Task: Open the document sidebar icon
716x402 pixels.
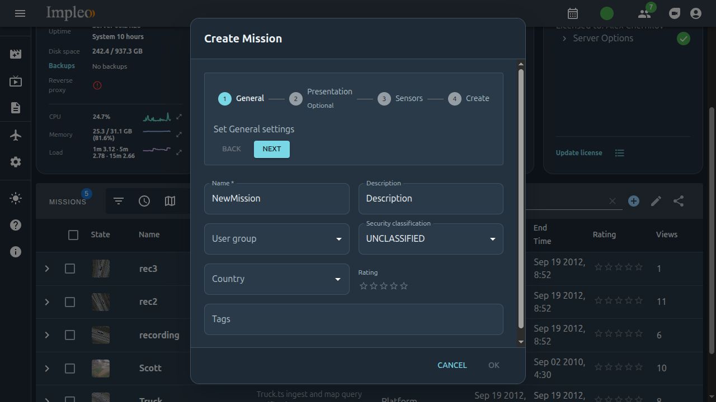Action: click(x=16, y=108)
